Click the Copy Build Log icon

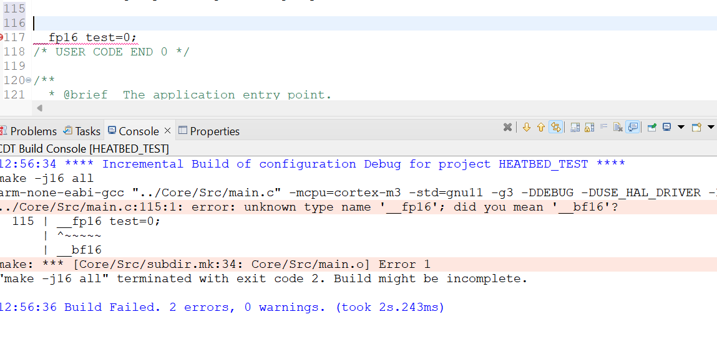pos(575,127)
